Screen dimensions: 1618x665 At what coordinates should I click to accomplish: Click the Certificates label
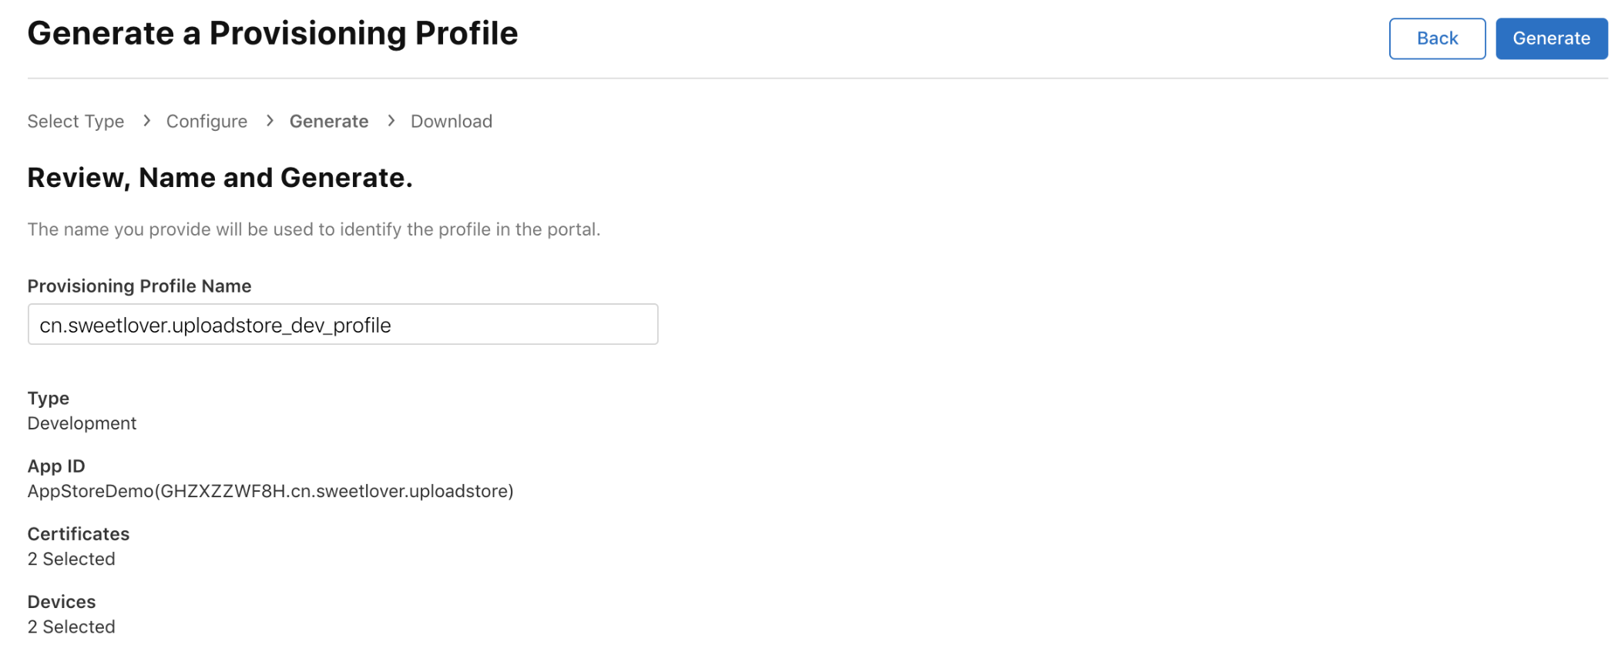click(x=79, y=534)
